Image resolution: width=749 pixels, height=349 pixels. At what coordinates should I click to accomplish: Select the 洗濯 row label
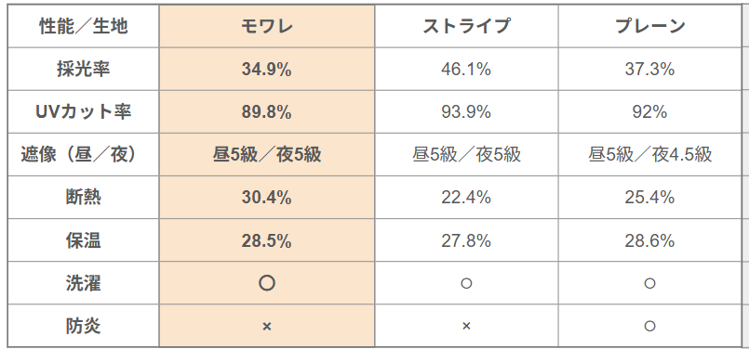(x=83, y=283)
